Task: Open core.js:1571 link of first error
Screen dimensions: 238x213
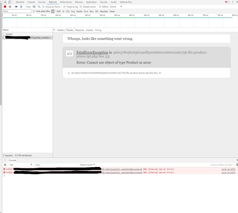Action: point(228,169)
